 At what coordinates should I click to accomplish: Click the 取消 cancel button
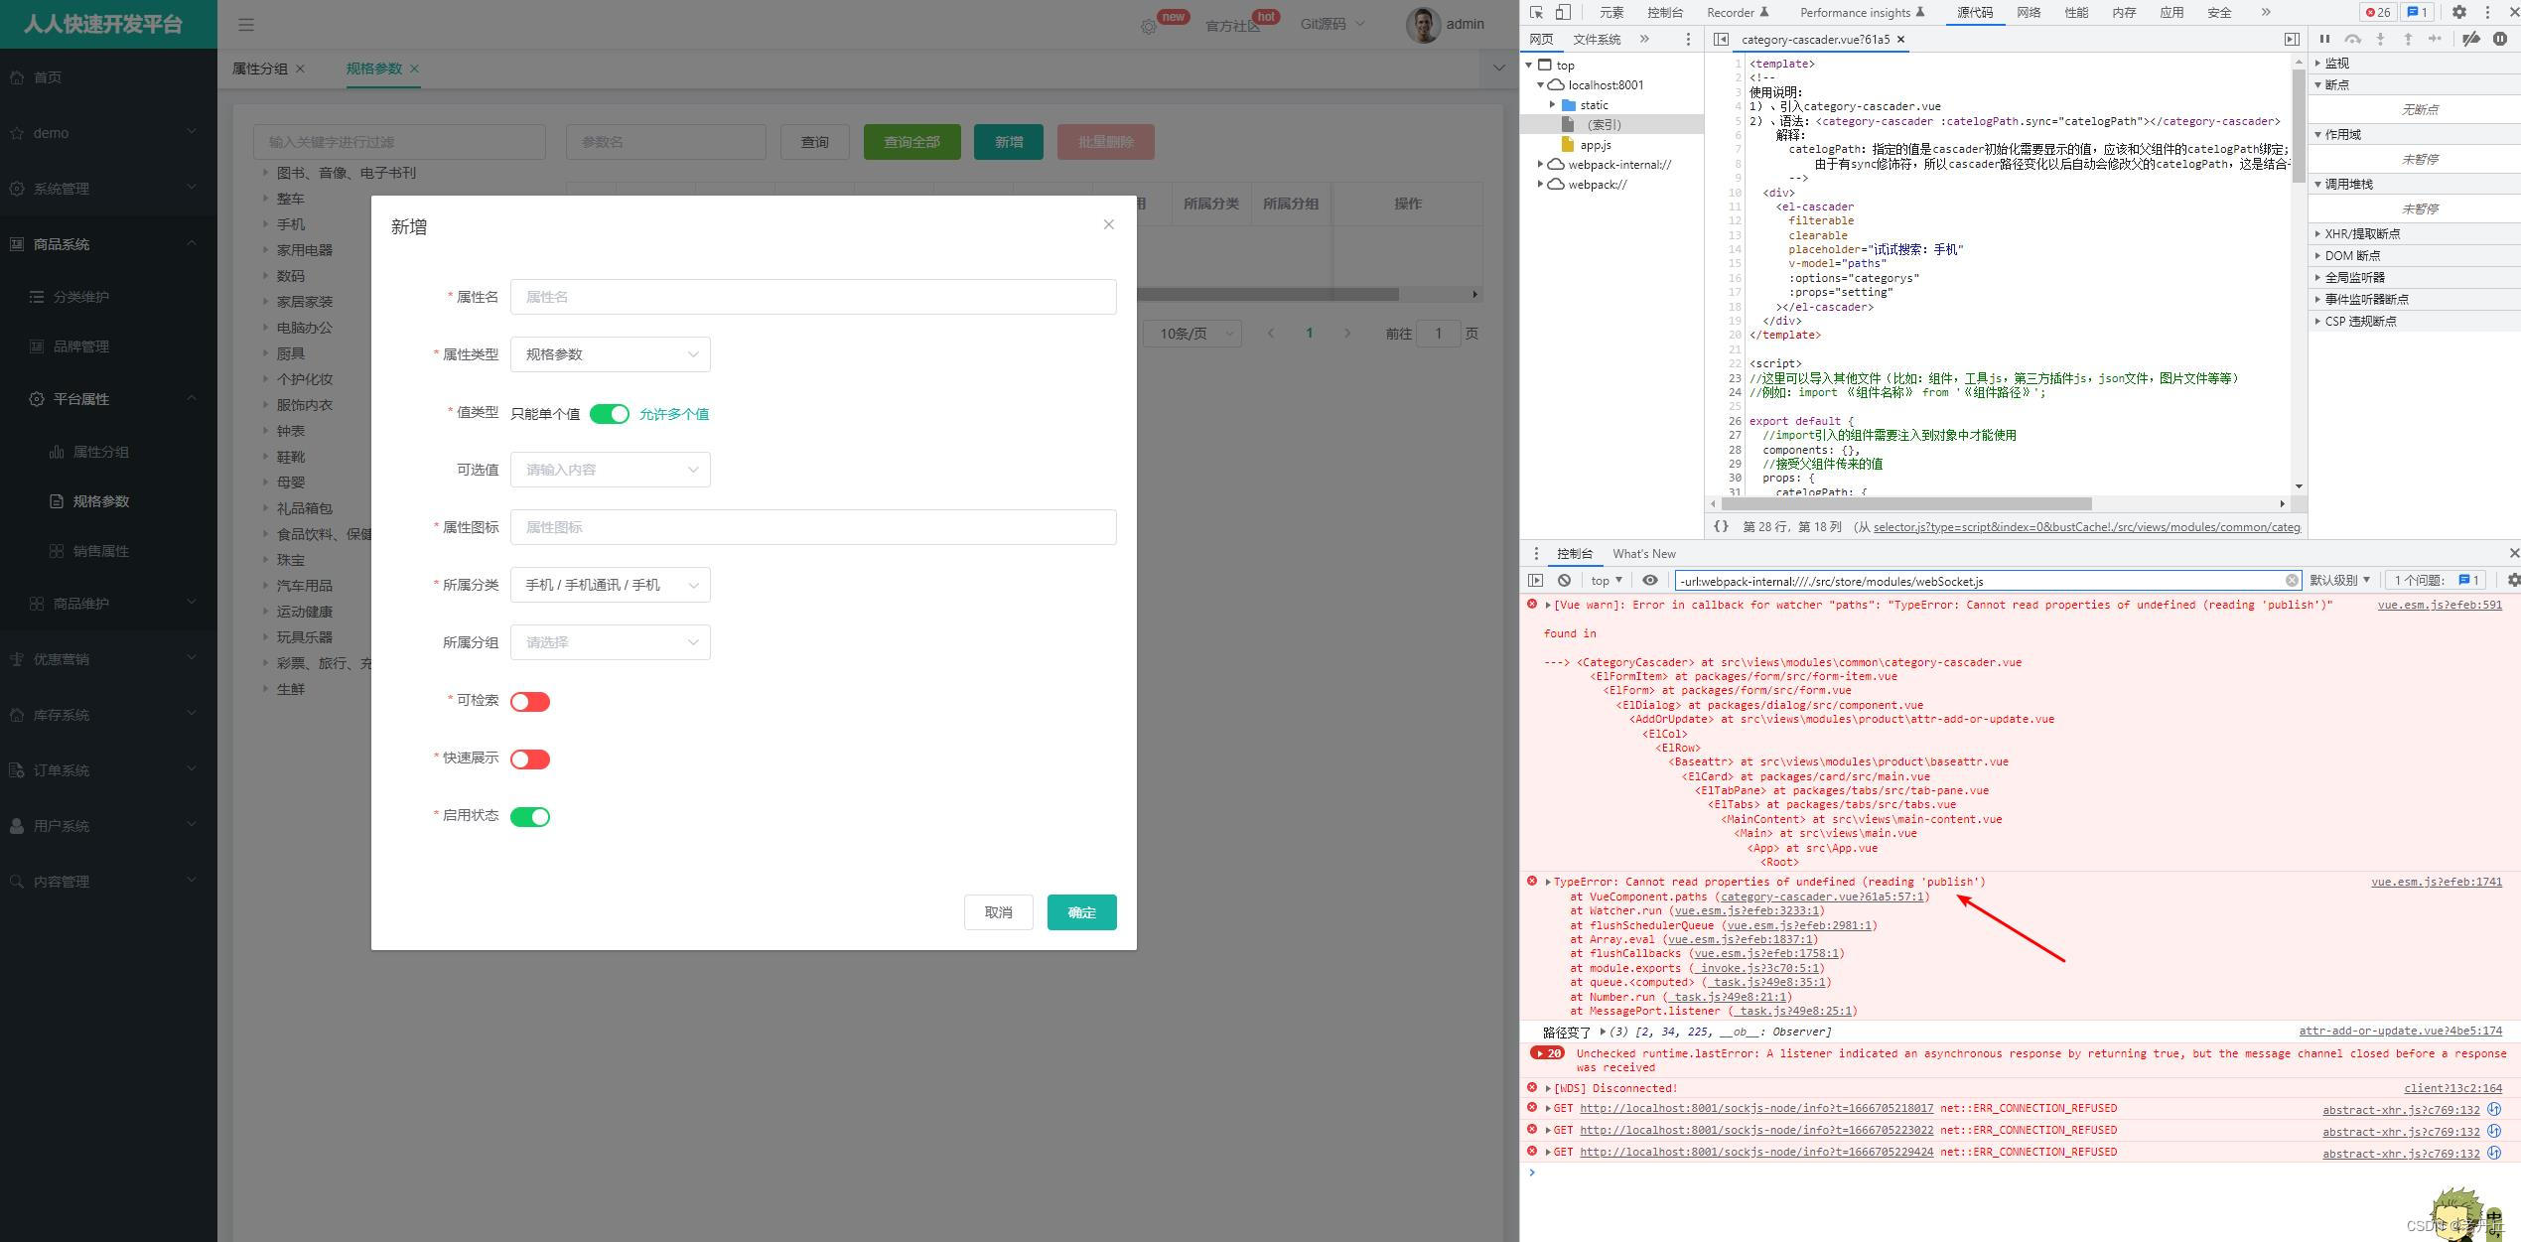tap(997, 912)
